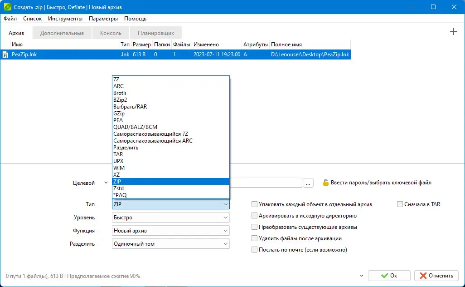This screenshot has height=287, width=465.
Task: Pick UPX from the format list
Action: click(170, 161)
